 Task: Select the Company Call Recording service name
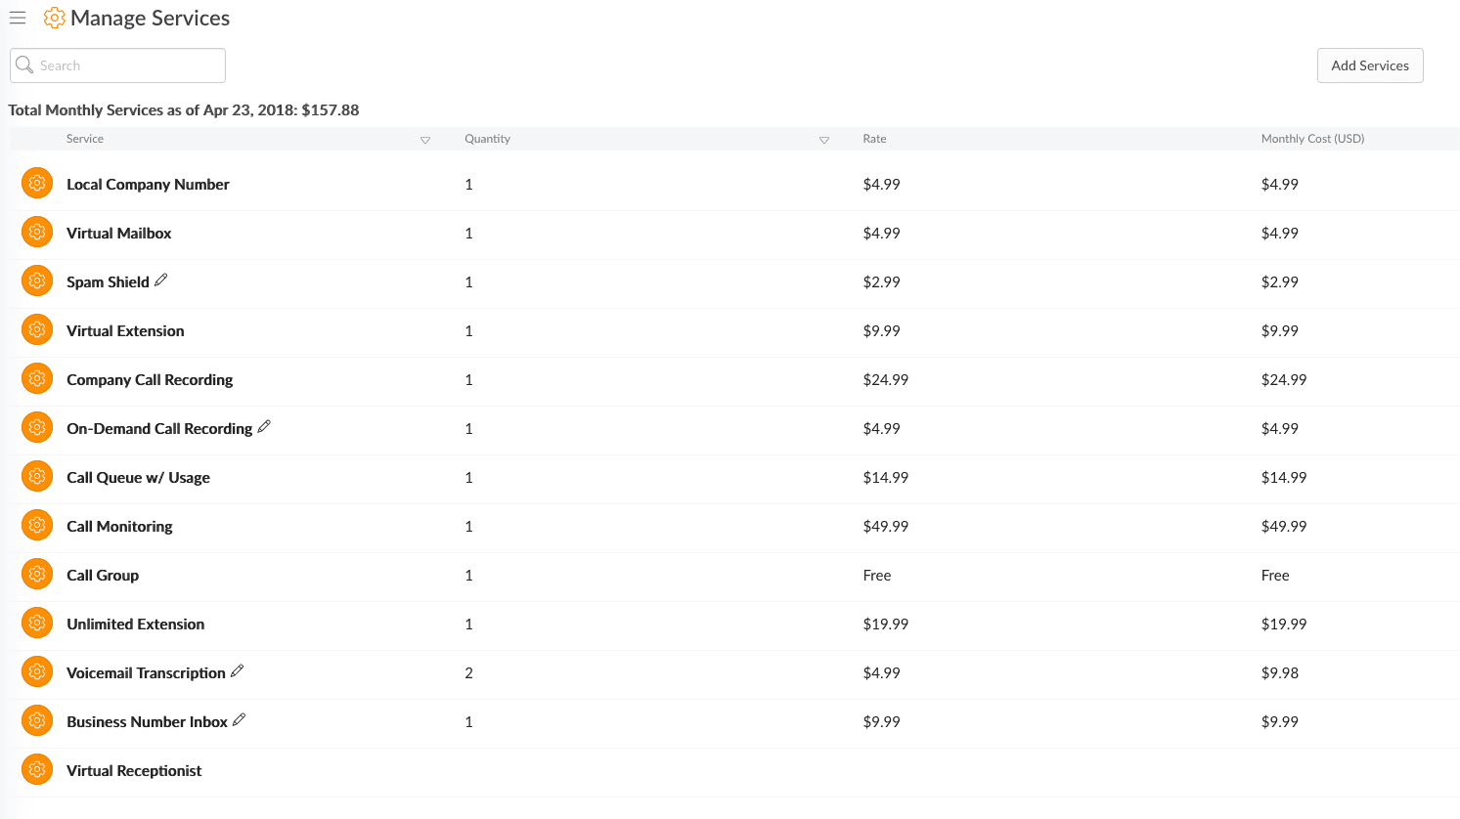pos(150,380)
